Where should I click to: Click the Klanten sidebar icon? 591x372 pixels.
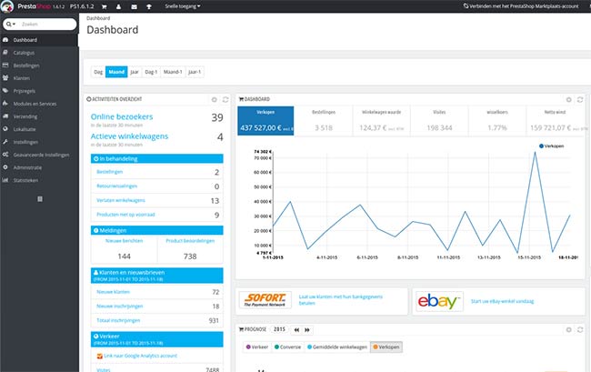(5, 78)
